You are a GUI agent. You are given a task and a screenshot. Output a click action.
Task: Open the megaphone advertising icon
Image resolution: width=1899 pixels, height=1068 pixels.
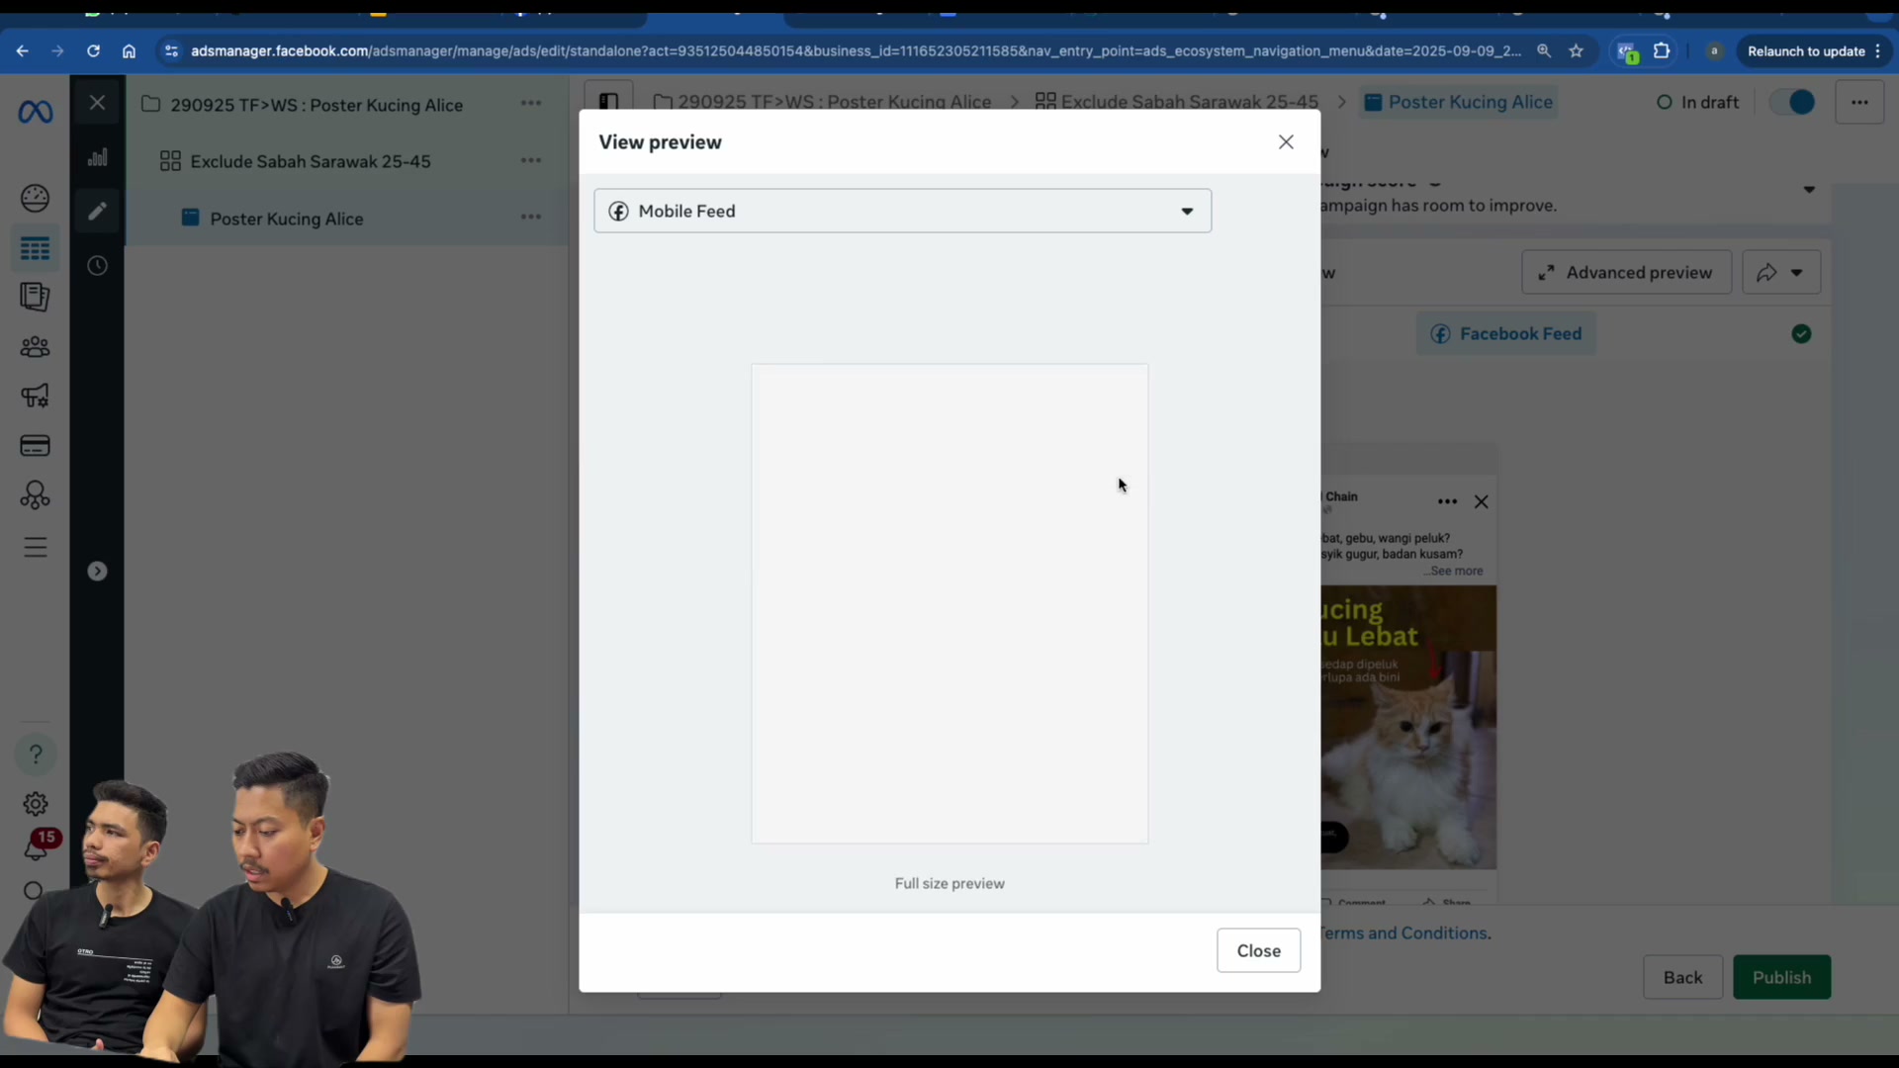(35, 396)
